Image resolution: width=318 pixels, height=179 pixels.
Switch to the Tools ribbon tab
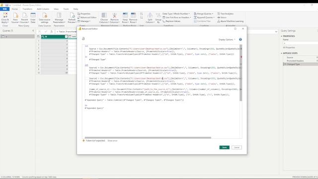66,9
